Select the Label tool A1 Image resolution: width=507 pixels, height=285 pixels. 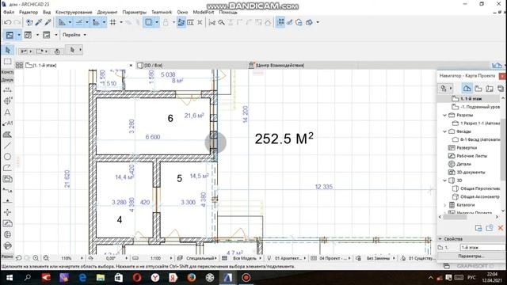coord(7,123)
